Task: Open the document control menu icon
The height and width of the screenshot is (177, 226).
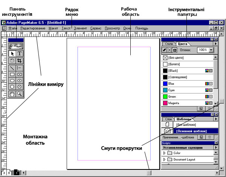Action: (x=5, y=28)
